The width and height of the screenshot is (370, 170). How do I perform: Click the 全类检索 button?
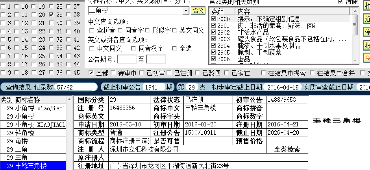[x=287, y=149]
